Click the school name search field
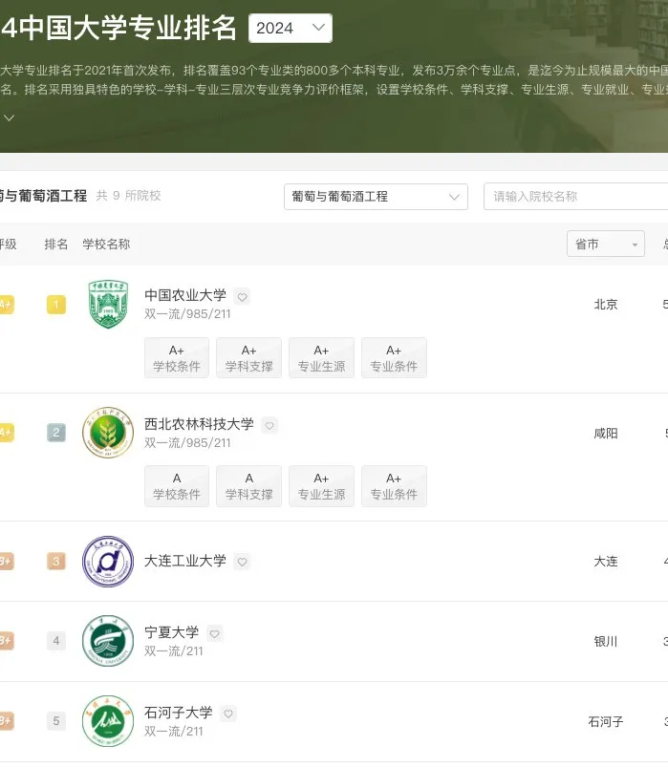The height and width of the screenshot is (767, 668). pos(575,197)
